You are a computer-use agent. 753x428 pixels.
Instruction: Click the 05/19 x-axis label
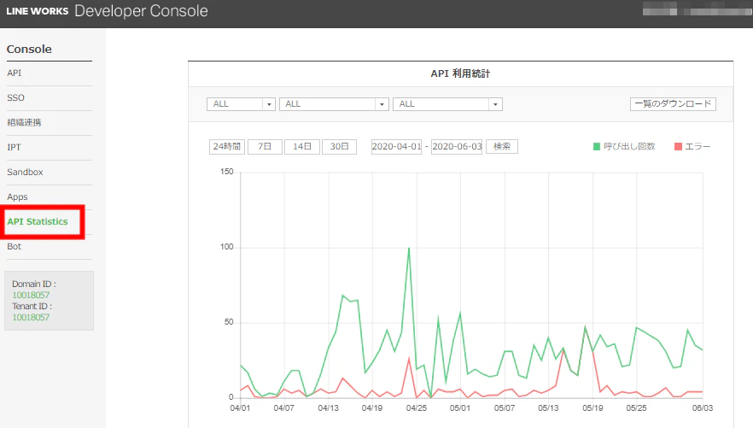(x=592, y=407)
